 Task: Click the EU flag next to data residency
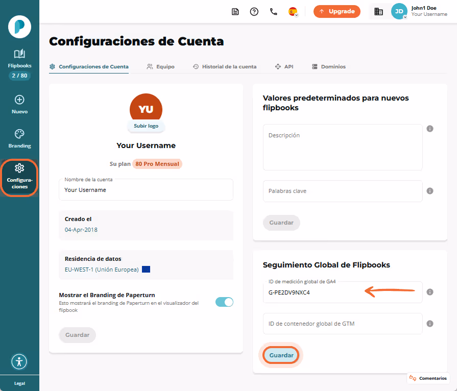pyautogui.click(x=146, y=270)
